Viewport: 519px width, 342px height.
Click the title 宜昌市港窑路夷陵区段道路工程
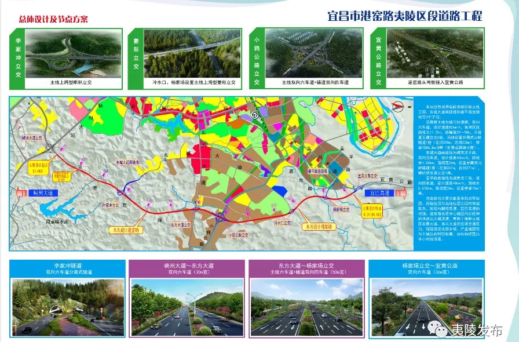tap(405, 16)
